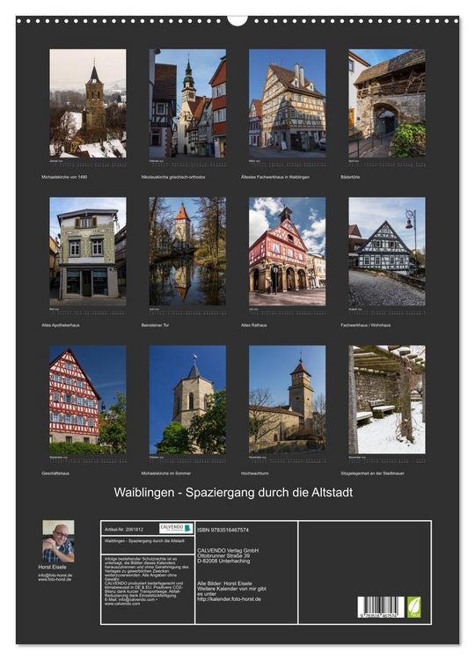
Task: Click the calendar hanger notch at top
Action: 237,19
